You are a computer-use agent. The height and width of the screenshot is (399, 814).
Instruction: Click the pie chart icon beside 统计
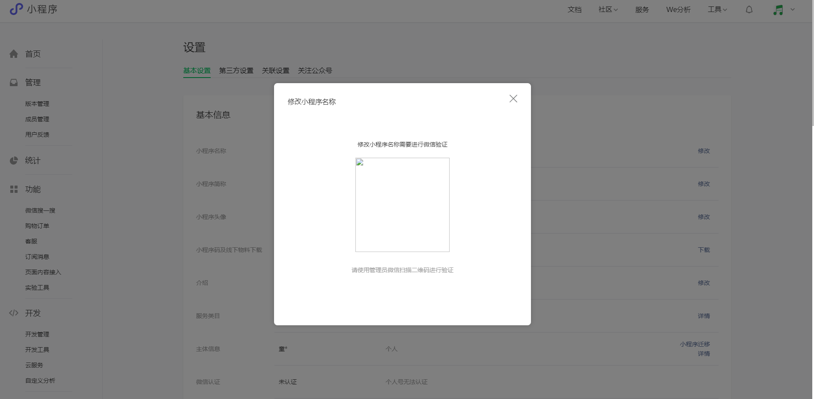pyautogui.click(x=14, y=161)
